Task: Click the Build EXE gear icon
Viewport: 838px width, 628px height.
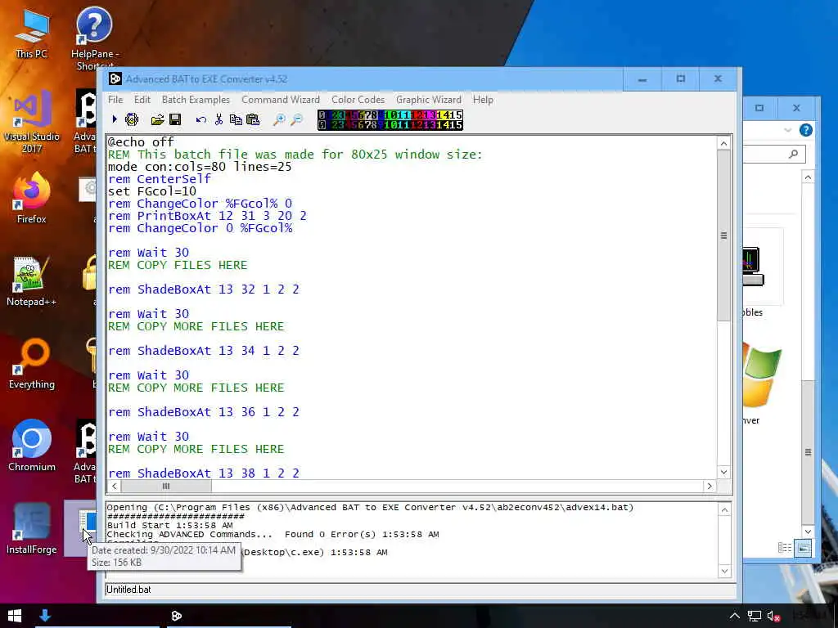Action: 132,119
